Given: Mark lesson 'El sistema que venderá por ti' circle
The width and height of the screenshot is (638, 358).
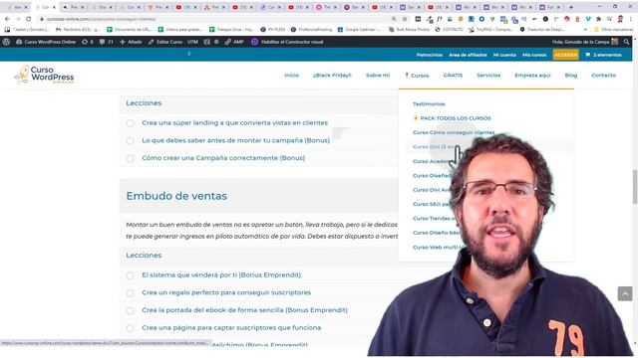Looking at the screenshot, I should (x=131, y=275).
